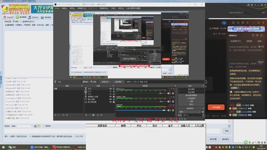
Task: Open the headset support icon in Douyu window
Action: pyautogui.click(x=238, y=23)
